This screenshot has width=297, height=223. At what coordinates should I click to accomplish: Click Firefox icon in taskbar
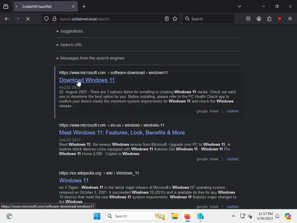[x=188, y=216]
